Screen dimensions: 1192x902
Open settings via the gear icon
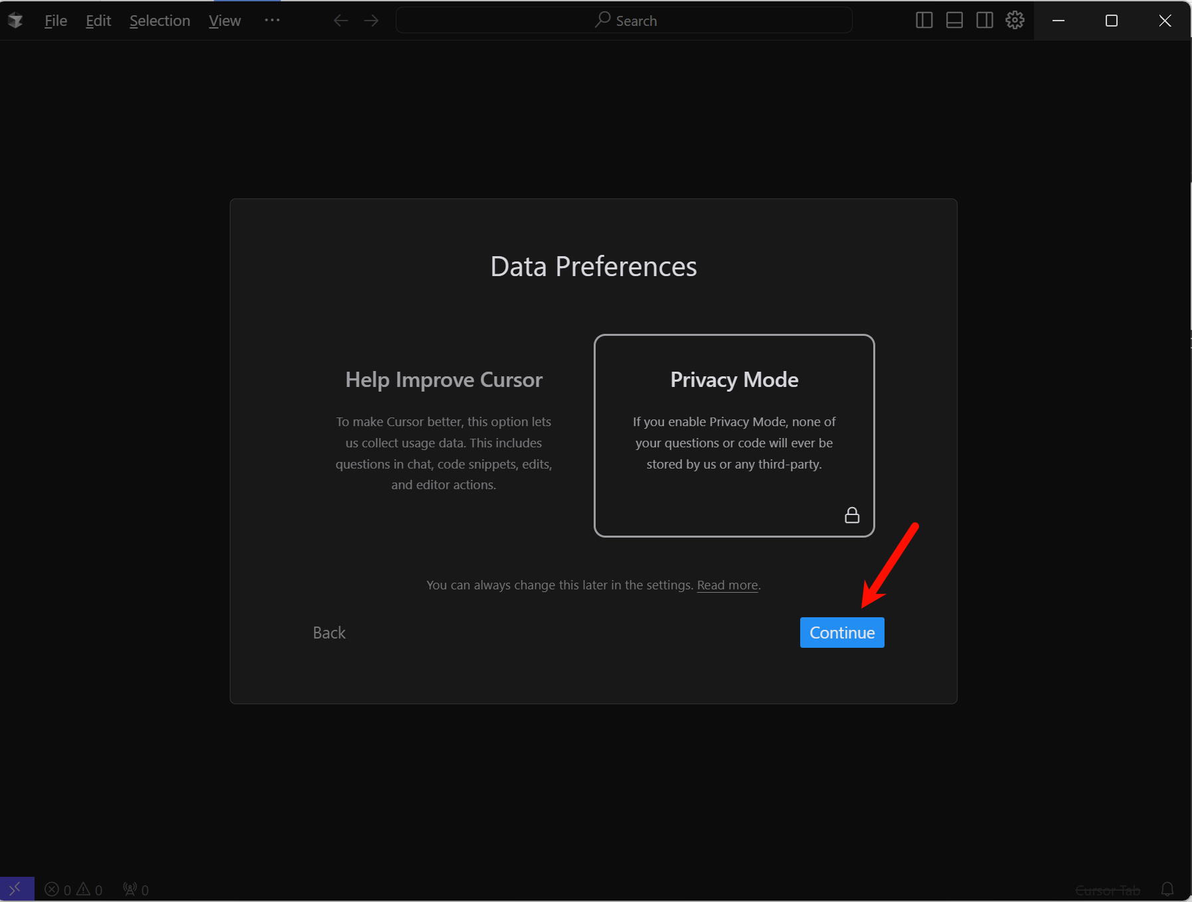coord(1015,21)
